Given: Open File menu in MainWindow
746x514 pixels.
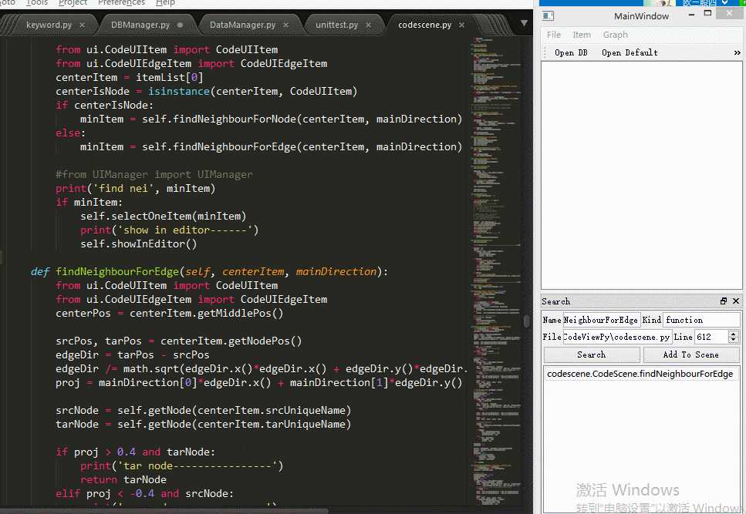Looking at the screenshot, I should [553, 35].
